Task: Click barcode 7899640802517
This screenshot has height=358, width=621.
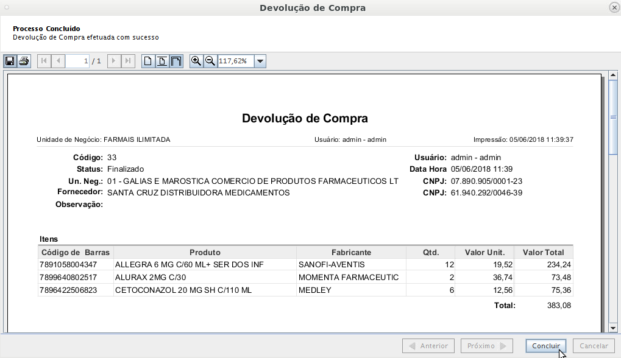Action: [x=68, y=277]
